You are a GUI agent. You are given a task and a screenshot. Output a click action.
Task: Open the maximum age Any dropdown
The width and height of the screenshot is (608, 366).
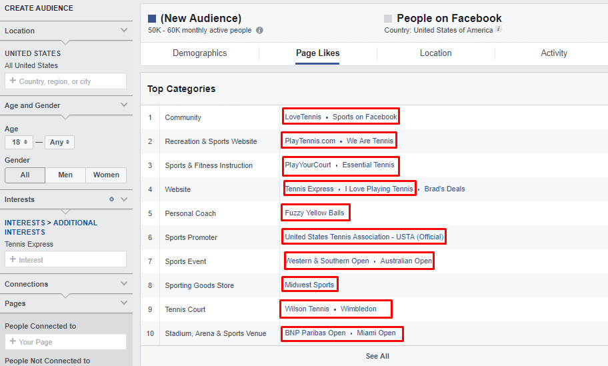59,142
